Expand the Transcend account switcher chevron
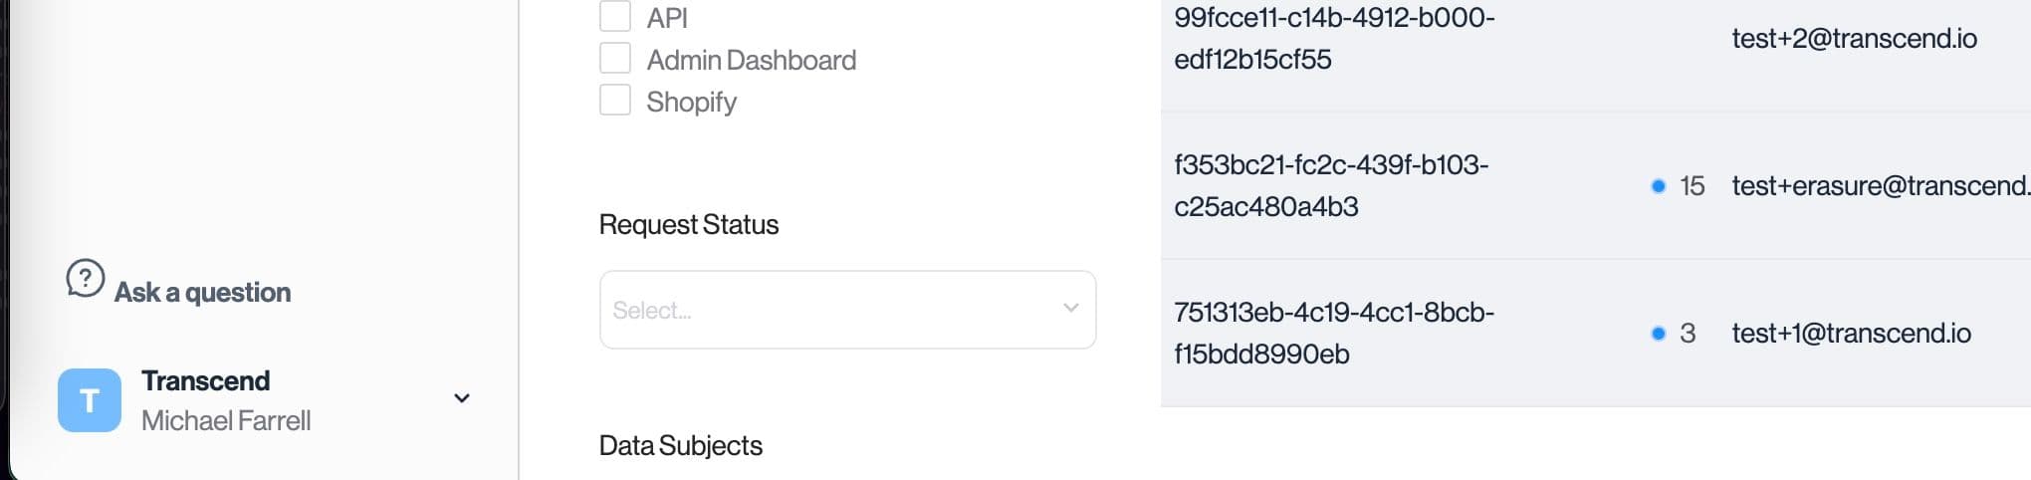The height and width of the screenshot is (480, 2031). click(x=462, y=398)
